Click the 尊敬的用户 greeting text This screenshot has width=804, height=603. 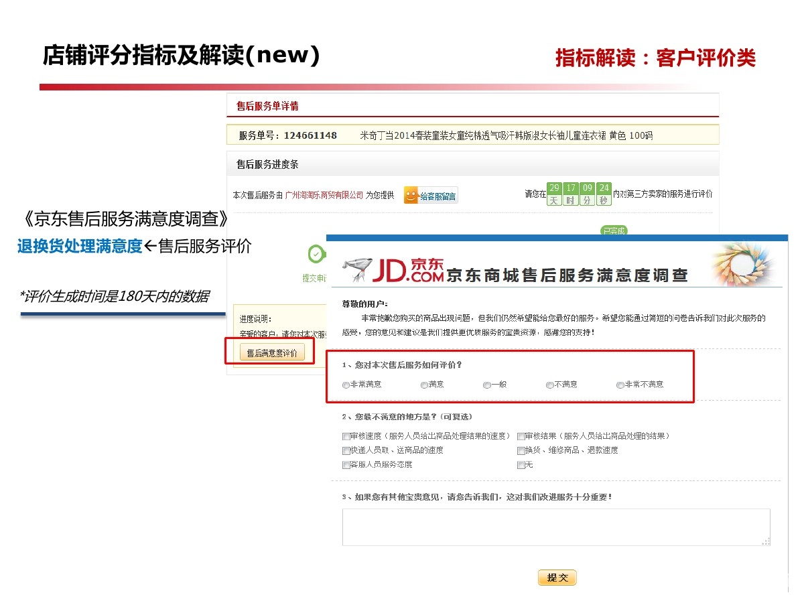(365, 304)
